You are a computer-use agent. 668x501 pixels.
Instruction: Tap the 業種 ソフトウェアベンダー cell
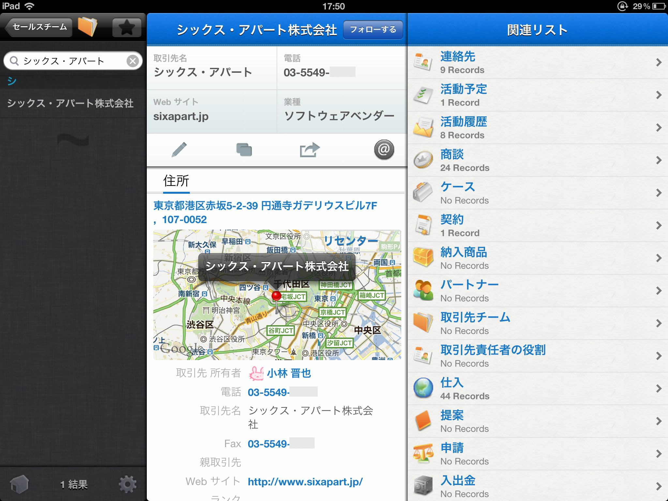point(342,112)
